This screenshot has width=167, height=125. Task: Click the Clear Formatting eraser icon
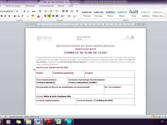40,11
